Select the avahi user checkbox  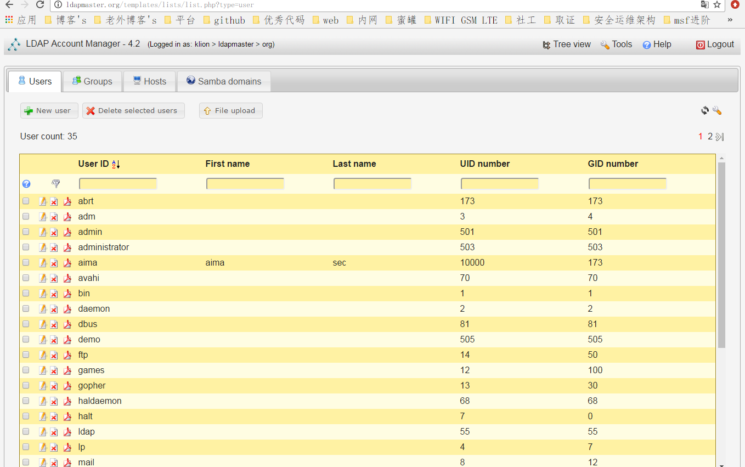pos(26,278)
